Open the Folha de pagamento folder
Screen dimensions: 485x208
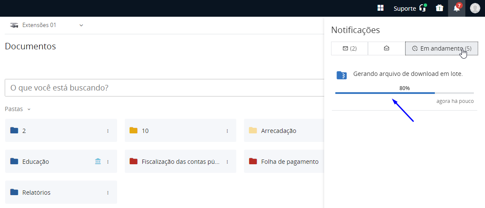click(x=289, y=162)
